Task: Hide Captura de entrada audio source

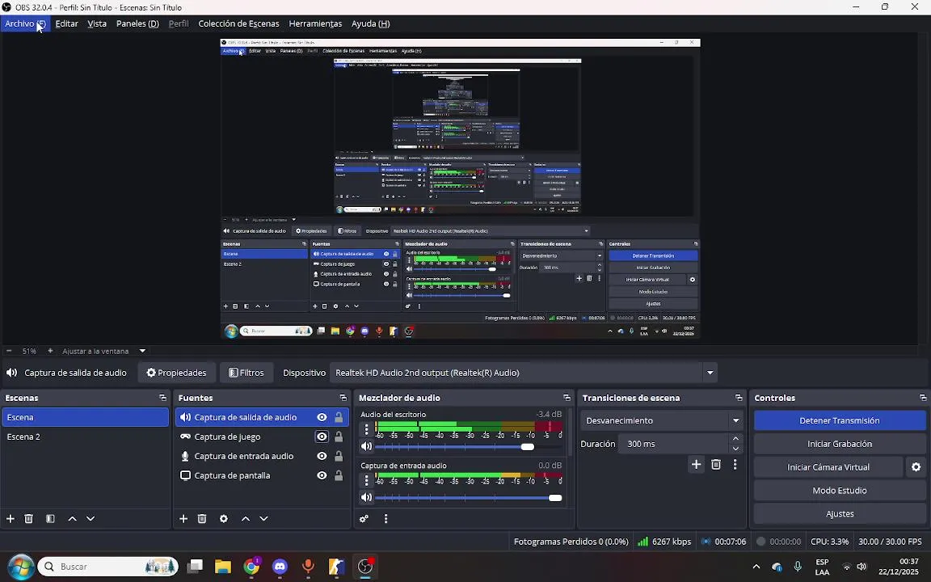Action: click(x=322, y=456)
